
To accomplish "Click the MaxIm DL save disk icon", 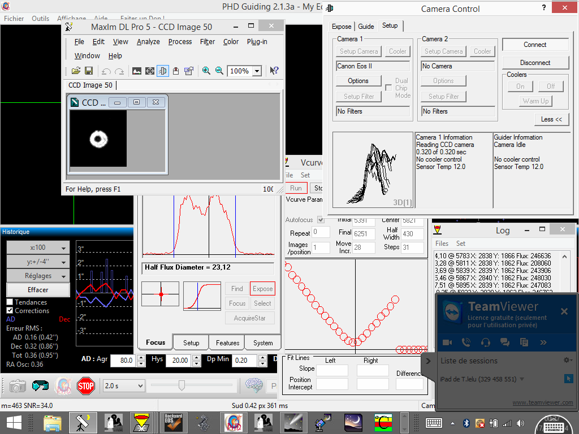I will click(89, 71).
